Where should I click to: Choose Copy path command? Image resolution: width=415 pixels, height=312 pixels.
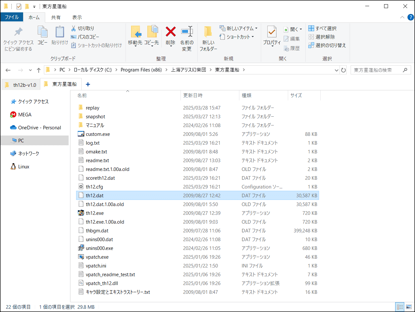85,37
